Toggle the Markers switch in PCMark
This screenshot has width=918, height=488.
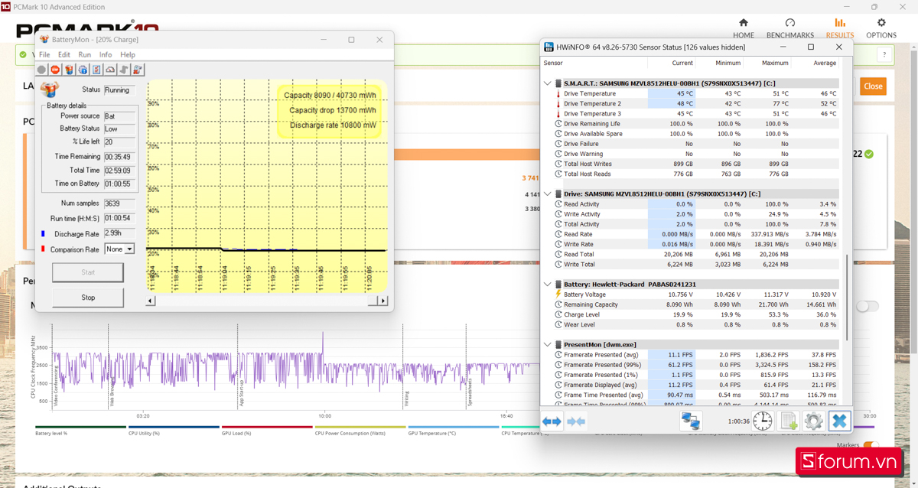(x=871, y=445)
